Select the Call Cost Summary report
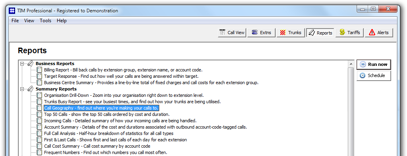 [x=97, y=146]
